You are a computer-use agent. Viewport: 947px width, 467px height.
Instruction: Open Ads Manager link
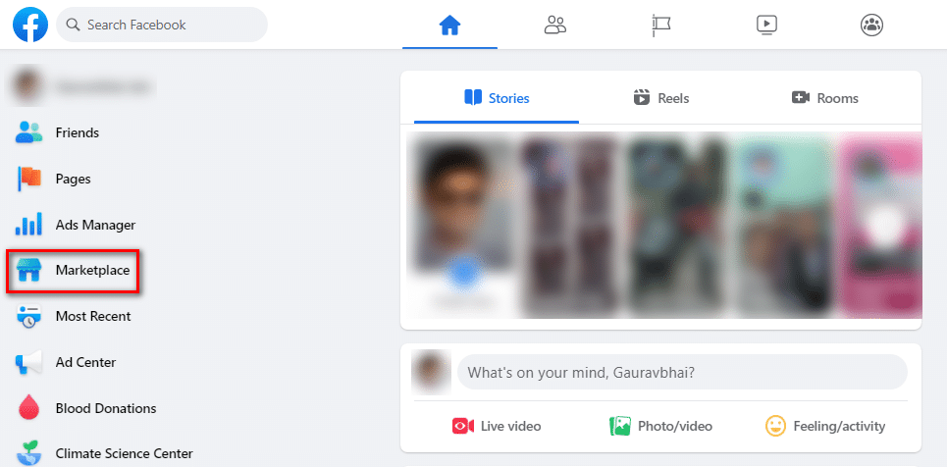tap(95, 225)
